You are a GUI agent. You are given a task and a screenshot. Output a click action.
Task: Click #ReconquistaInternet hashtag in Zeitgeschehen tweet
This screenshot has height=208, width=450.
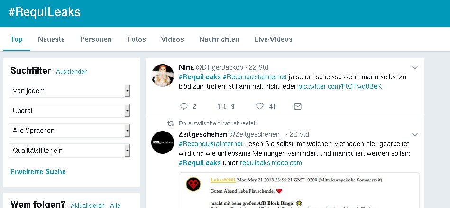coord(211,143)
